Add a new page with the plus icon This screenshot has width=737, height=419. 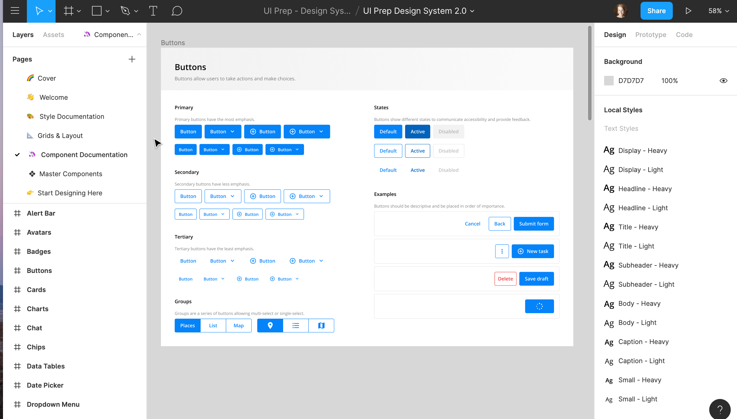pyautogui.click(x=132, y=59)
